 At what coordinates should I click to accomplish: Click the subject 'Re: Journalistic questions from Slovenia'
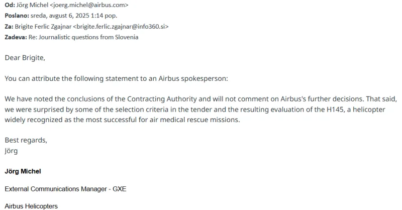tap(83, 37)
